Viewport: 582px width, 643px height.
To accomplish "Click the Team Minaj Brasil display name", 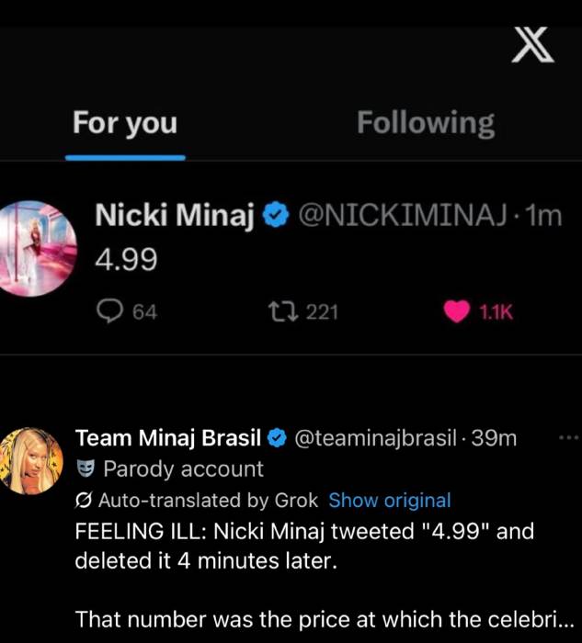I will [x=168, y=438].
